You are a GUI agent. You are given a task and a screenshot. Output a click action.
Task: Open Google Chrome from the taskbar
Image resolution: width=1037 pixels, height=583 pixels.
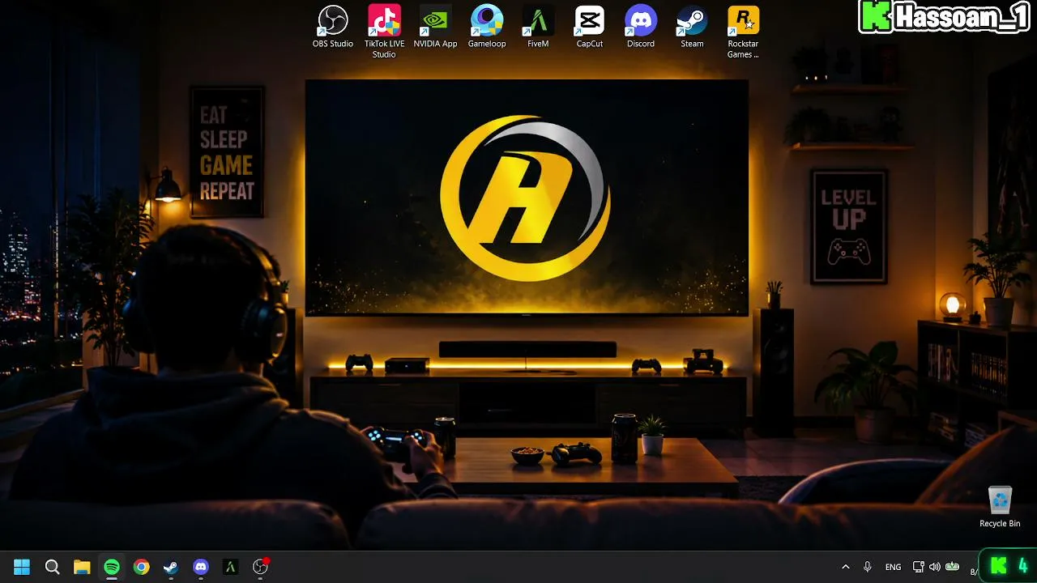142,567
